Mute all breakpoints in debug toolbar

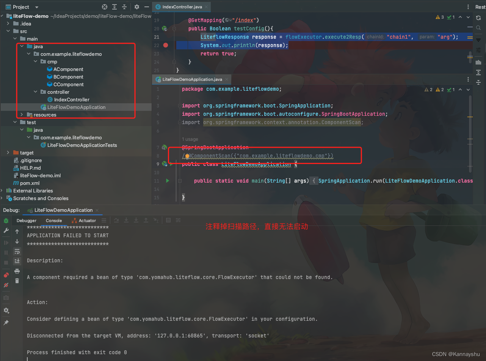coord(6,285)
